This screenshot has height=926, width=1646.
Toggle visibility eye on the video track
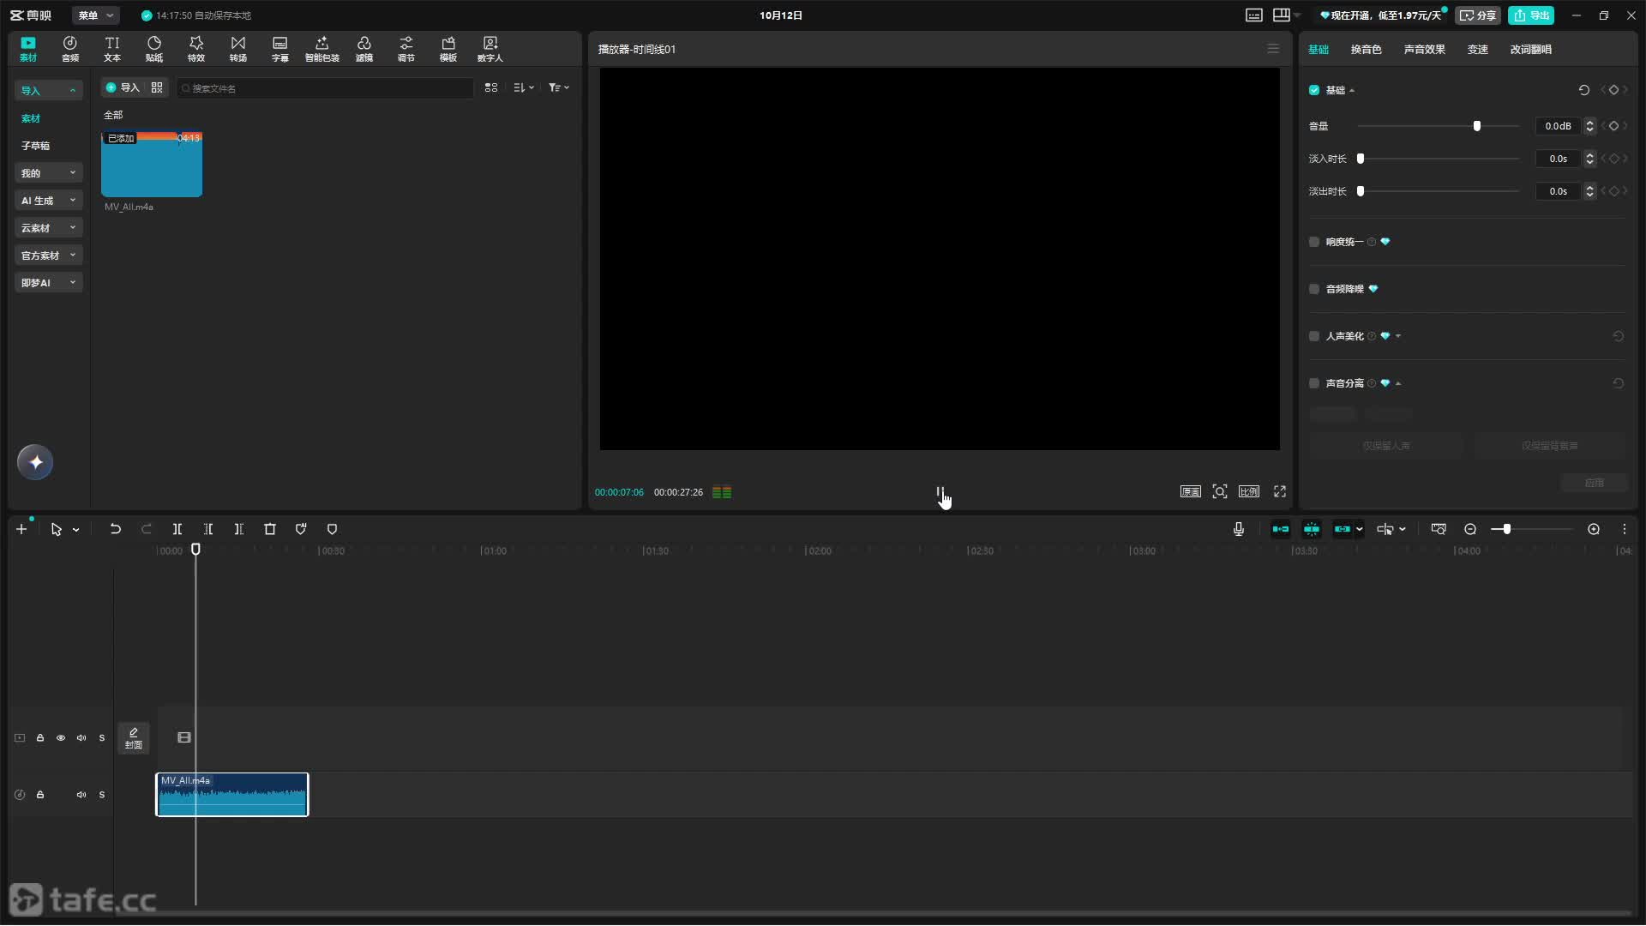pos(61,738)
